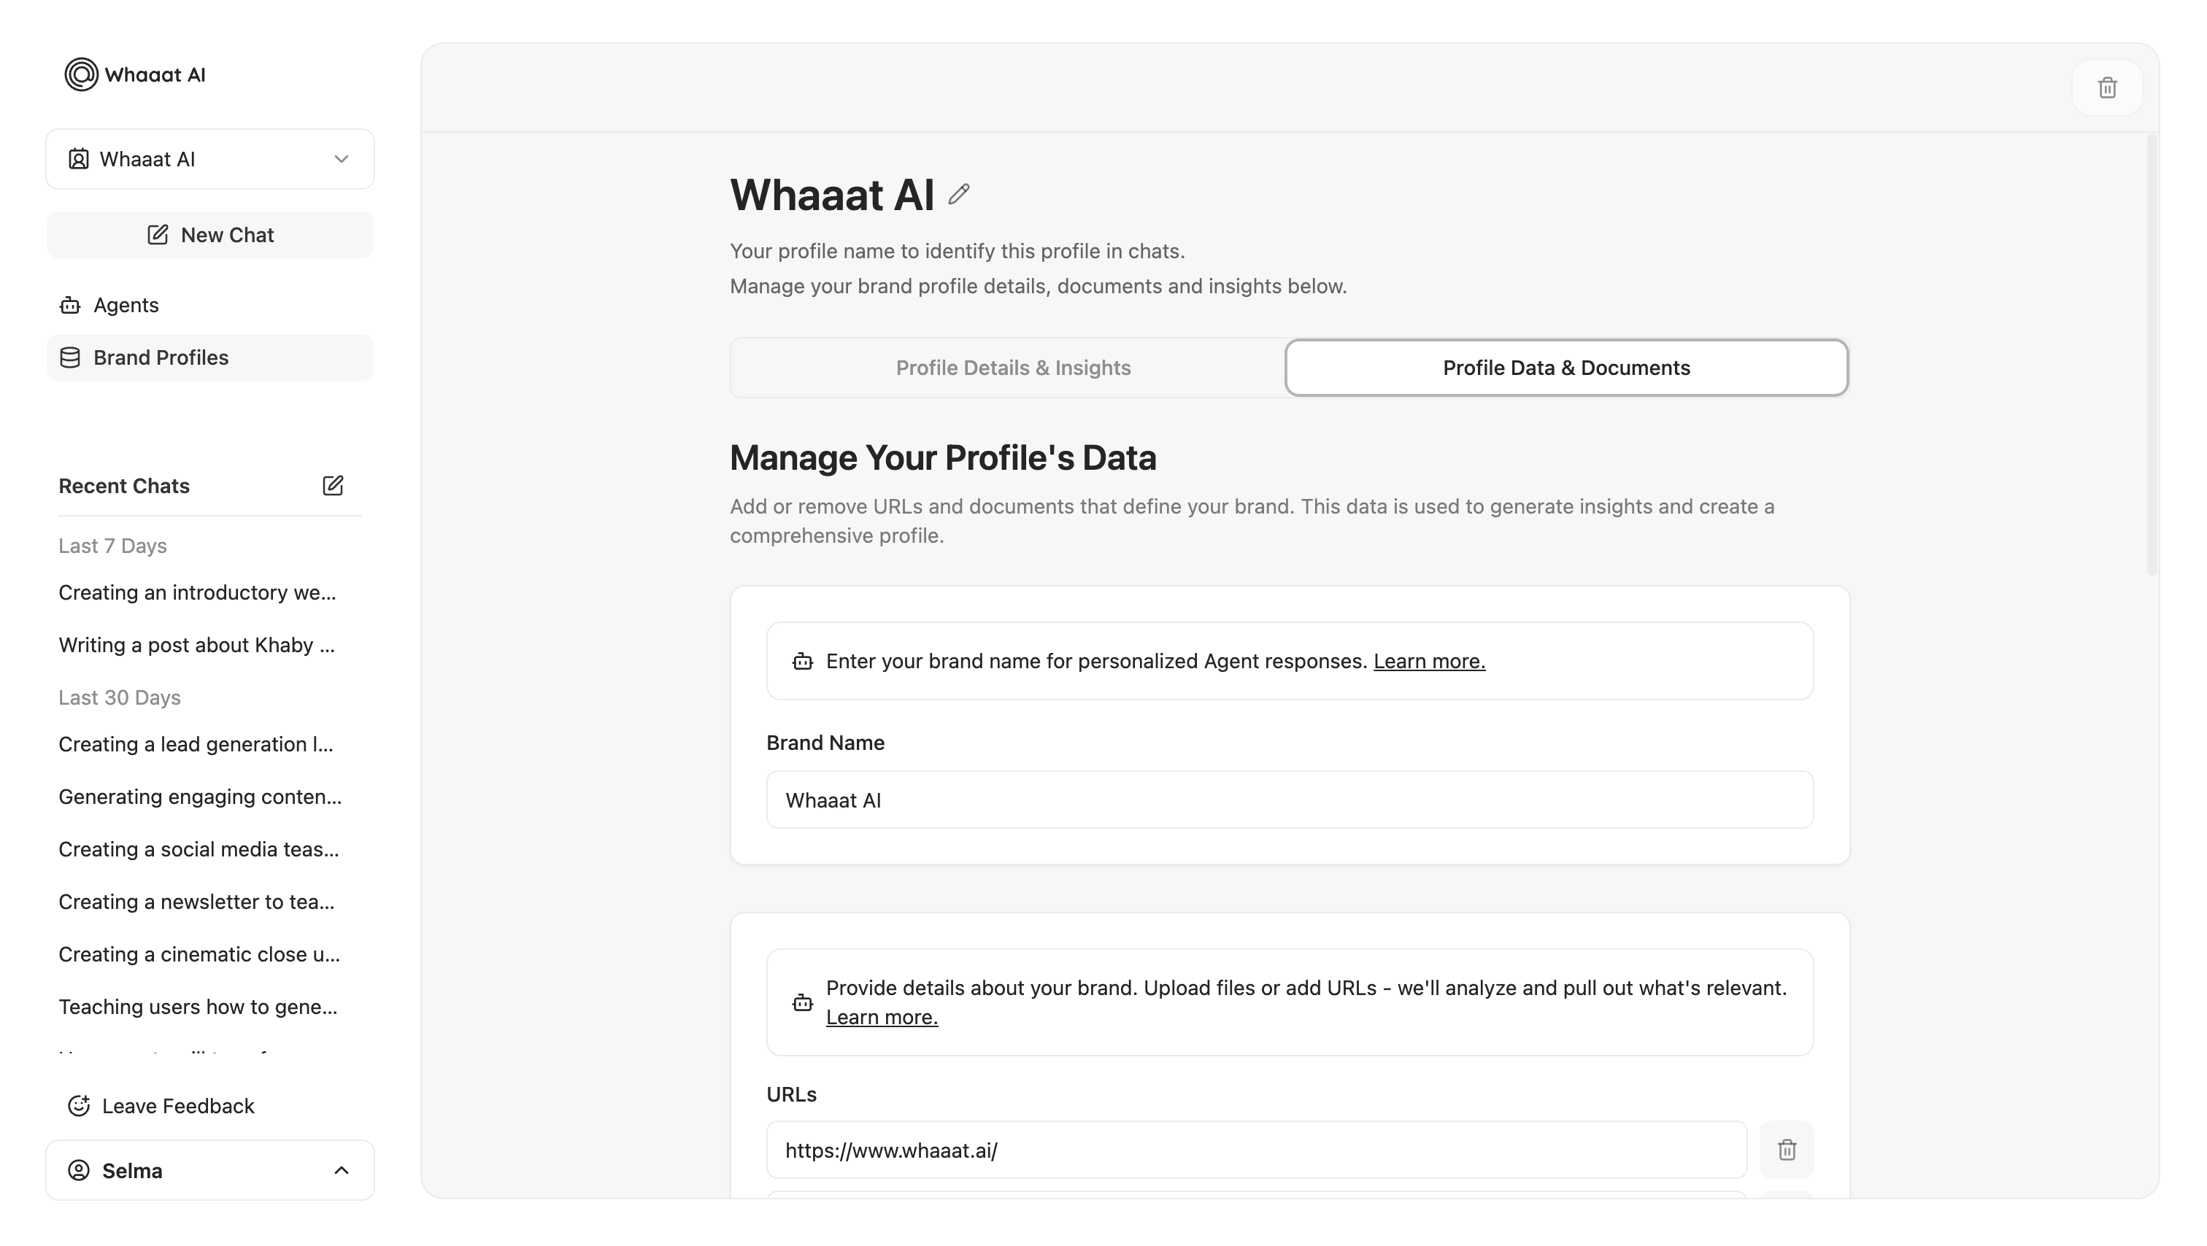Open the chat 'Writing a post about Khaby'
Viewport: 2207px width, 1246px height.
[196, 645]
